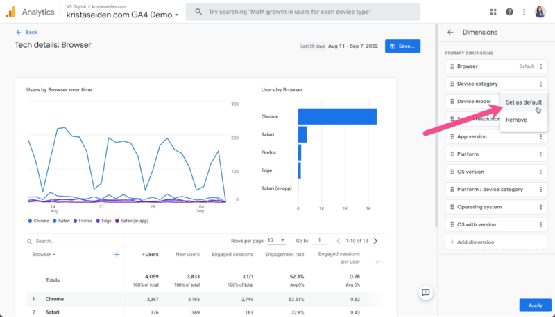Click the Analytics search field
The height and width of the screenshot is (317, 555).
(x=304, y=12)
